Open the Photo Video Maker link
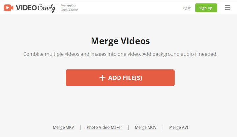This screenshot has width=237, height=137. click(x=104, y=127)
